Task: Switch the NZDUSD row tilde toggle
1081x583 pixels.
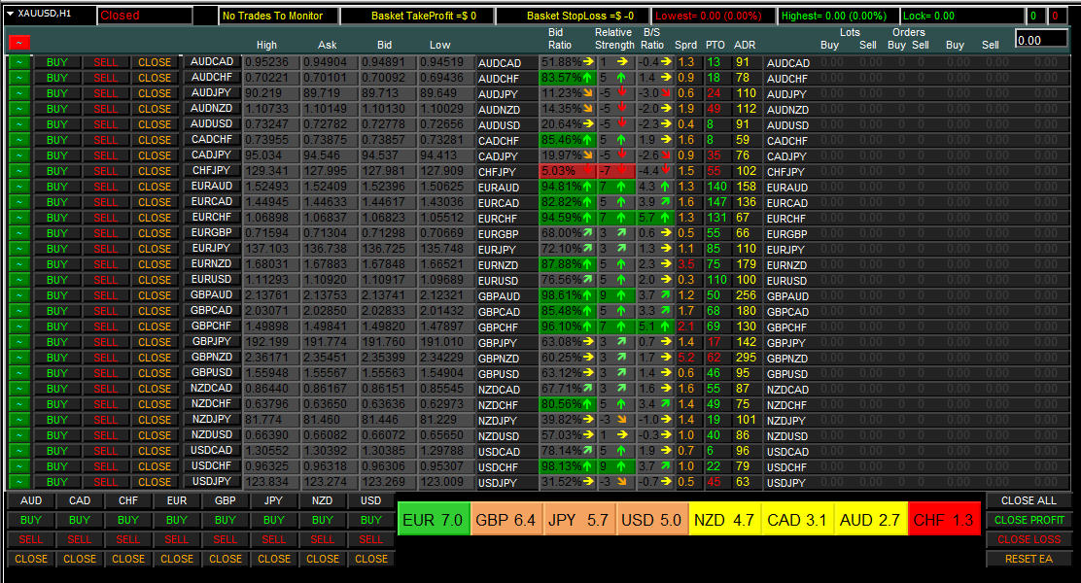Action: point(19,435)
